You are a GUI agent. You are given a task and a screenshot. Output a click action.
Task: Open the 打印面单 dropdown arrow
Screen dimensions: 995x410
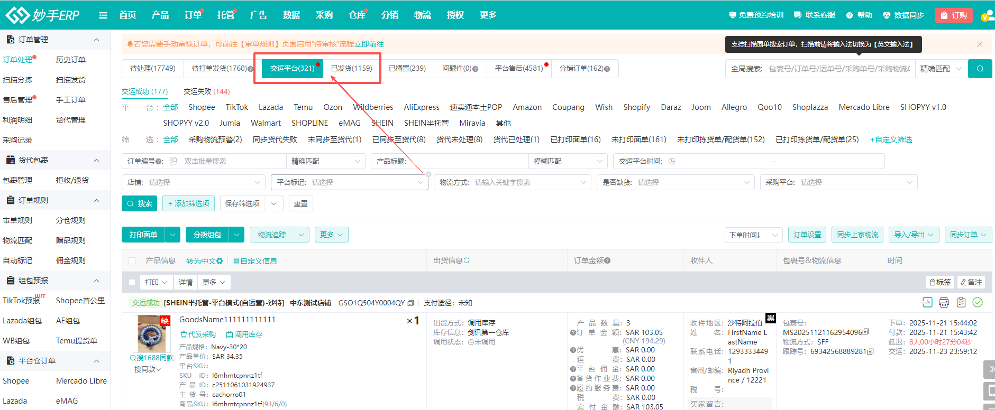pos(172,235)
